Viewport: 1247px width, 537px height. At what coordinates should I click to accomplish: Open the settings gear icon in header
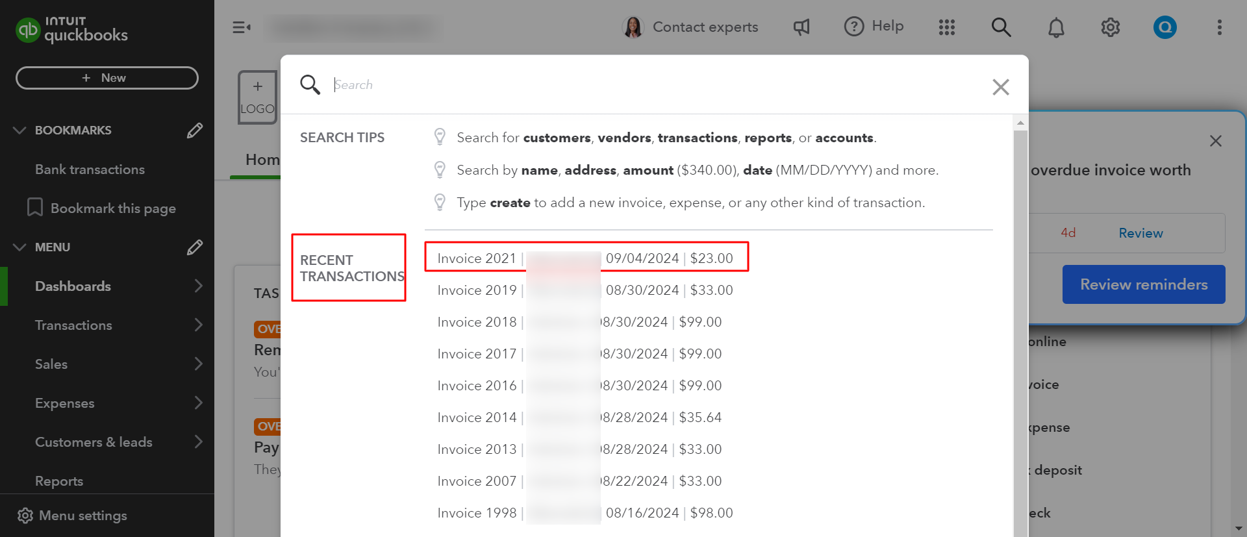pyautogui.click(x=1110, y=27)
